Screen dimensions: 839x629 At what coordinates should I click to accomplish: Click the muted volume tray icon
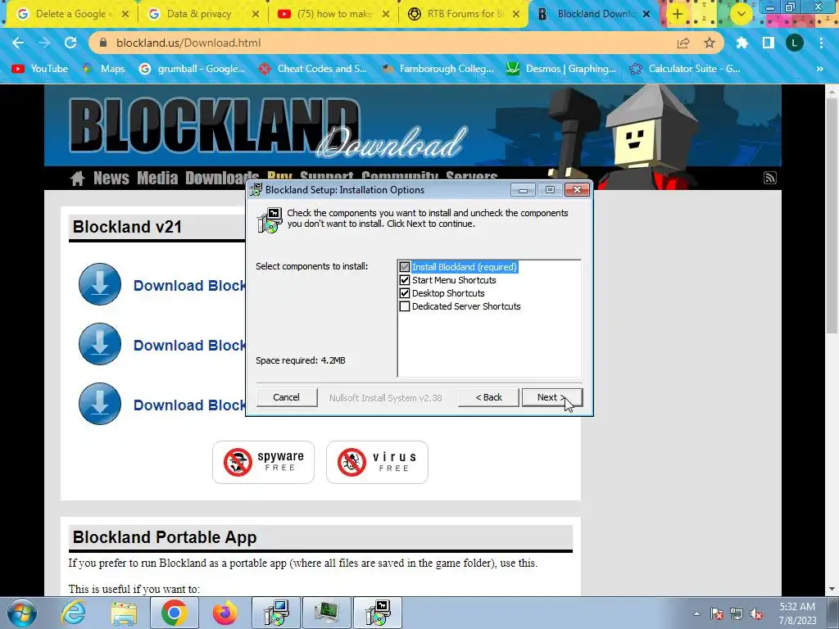756,613
